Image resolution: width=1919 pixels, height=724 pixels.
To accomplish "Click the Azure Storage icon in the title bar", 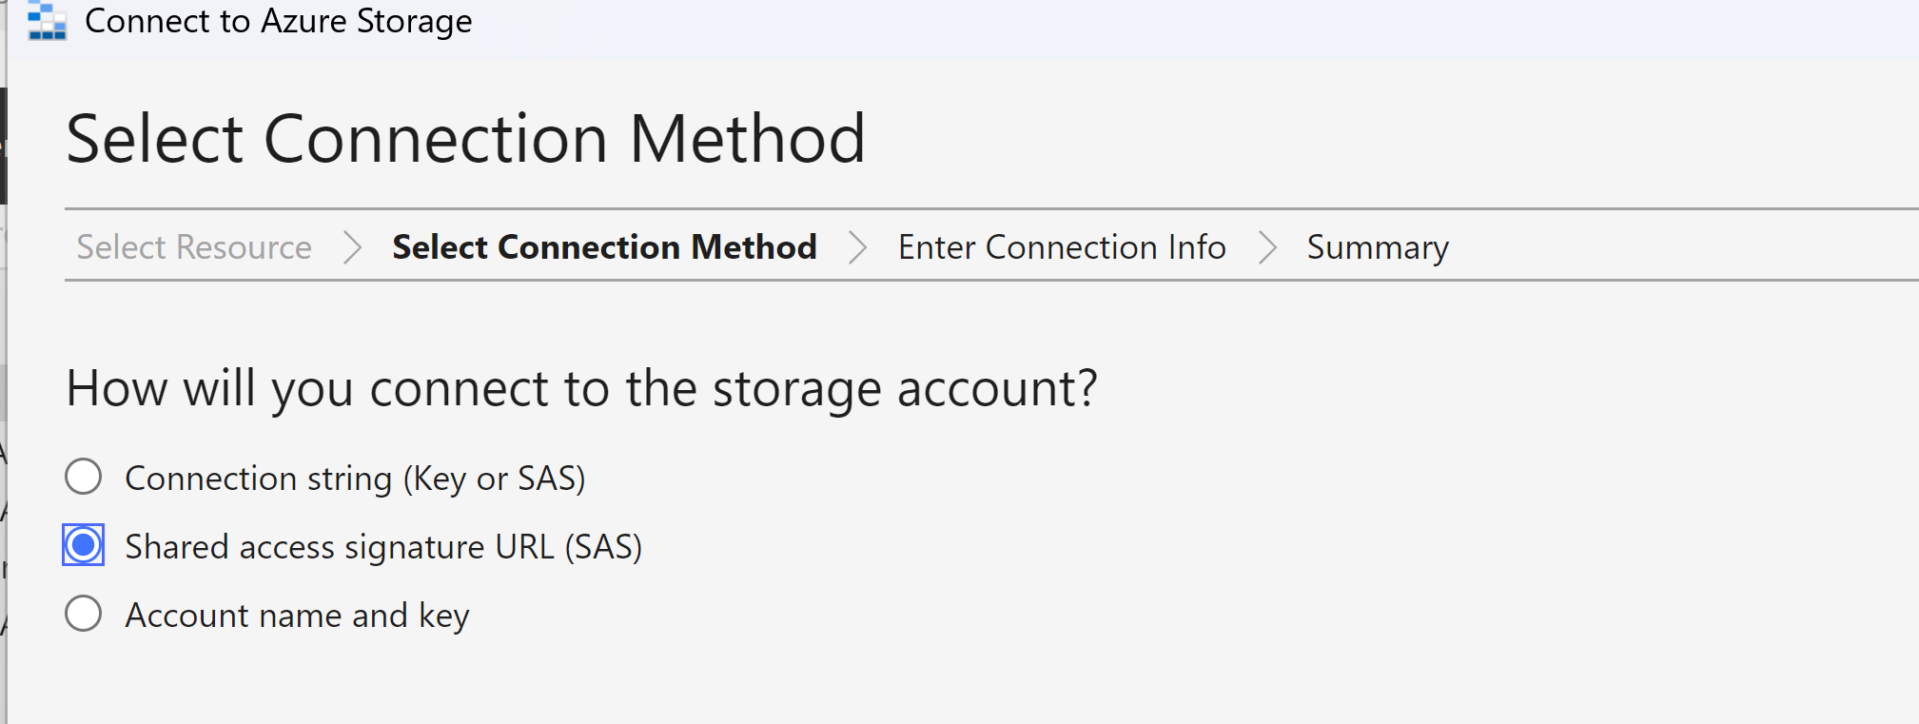I will 47,22.
